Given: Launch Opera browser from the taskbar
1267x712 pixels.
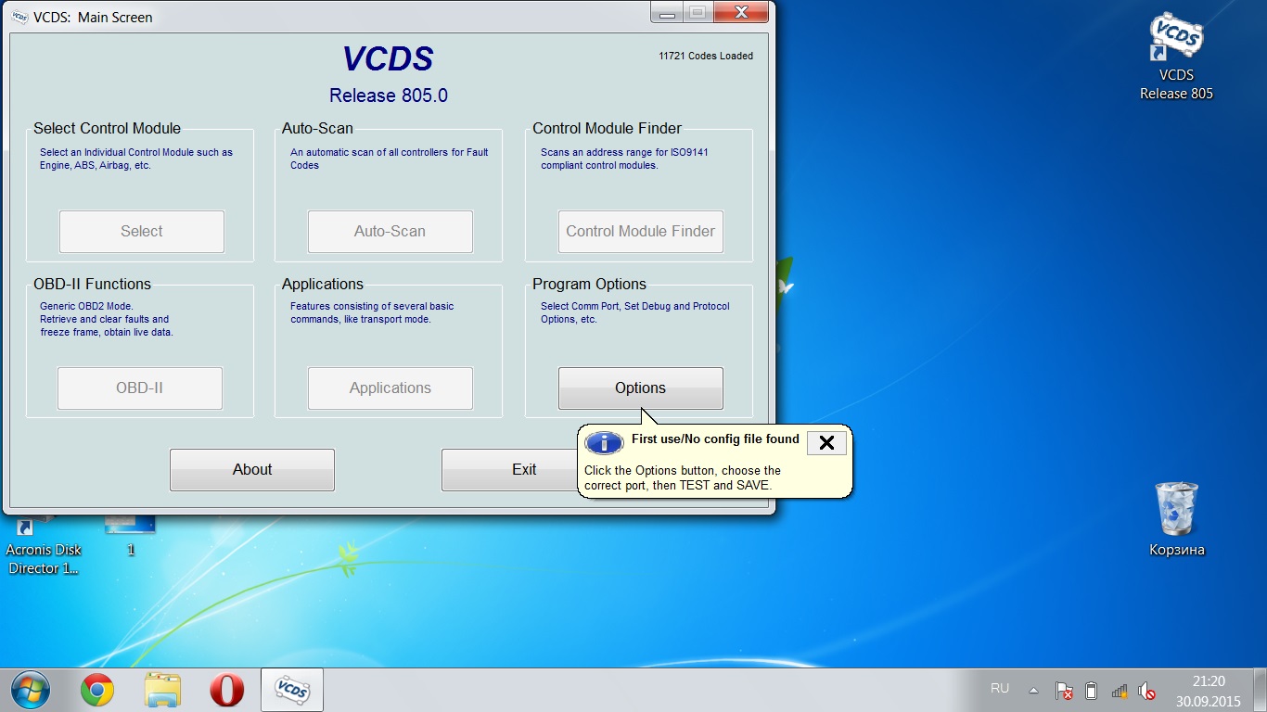Looking at the screenshot, I should pos(227,690).
